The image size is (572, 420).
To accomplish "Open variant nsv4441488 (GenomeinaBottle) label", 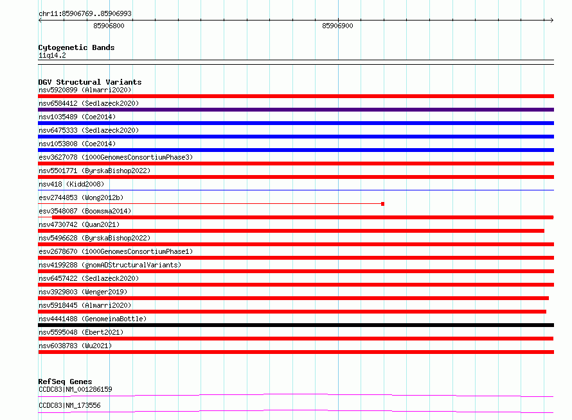I will 93,319.
